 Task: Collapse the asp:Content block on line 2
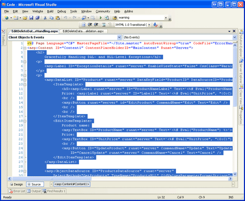pyautogui.click(x=25, y=48)
